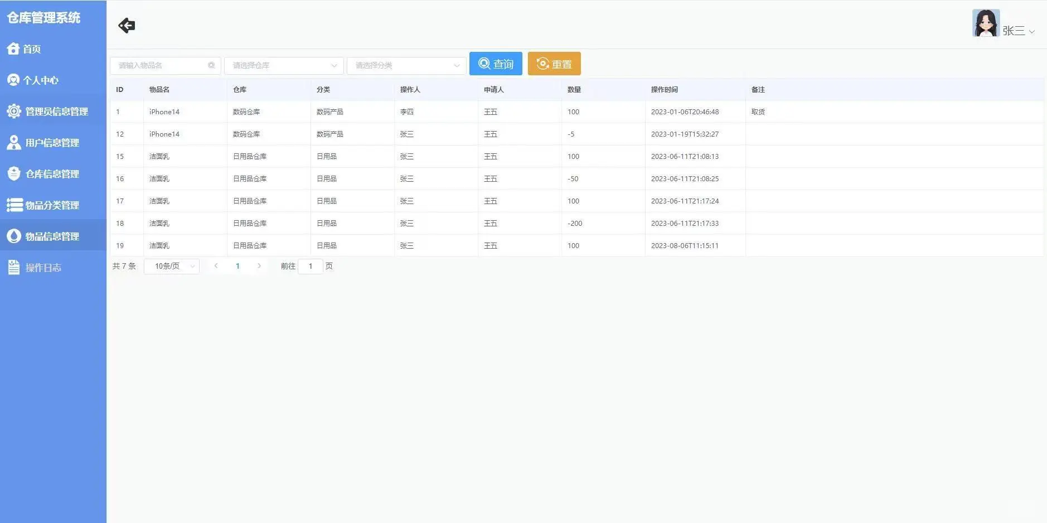Click the next page chevron
This screenshot has height=523, width=1047.
click(259, 266)
